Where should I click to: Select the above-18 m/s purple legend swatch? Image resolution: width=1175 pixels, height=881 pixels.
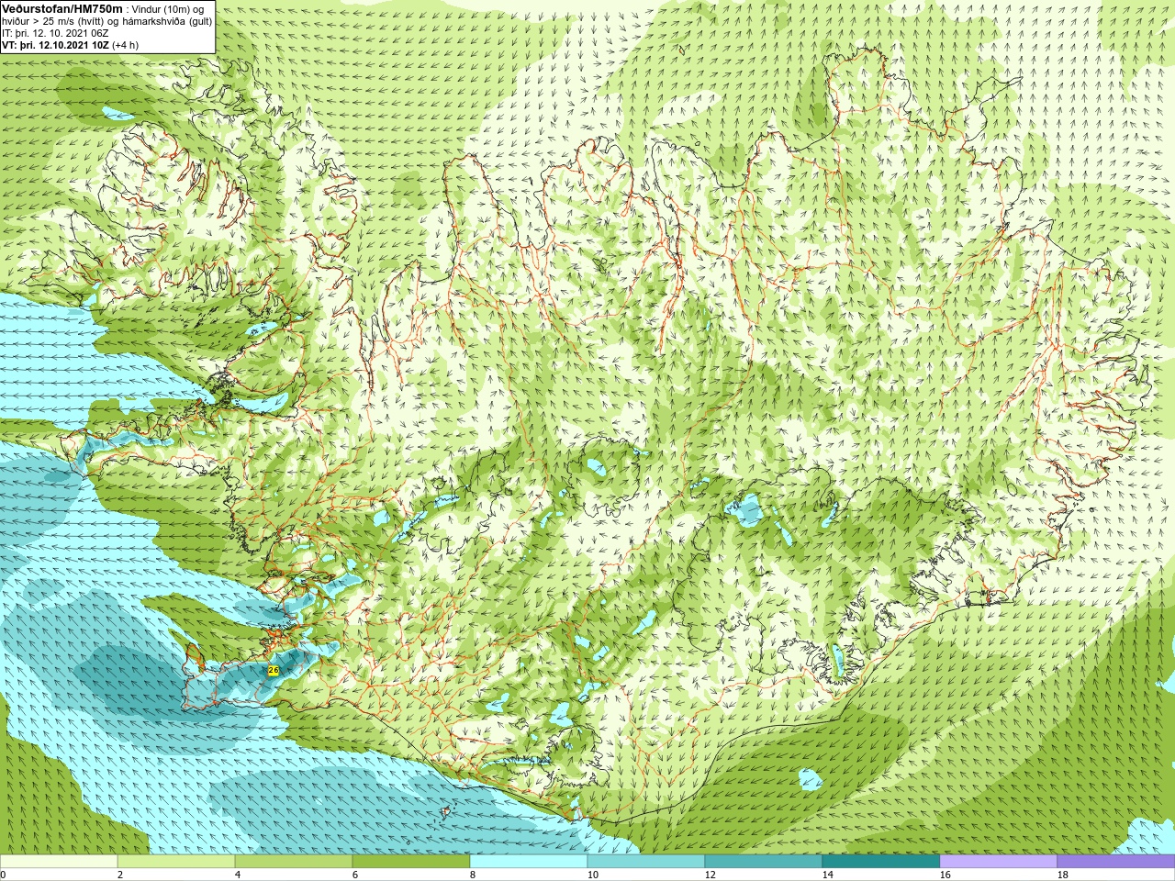pyautogui.click(x=1116, y=862)
